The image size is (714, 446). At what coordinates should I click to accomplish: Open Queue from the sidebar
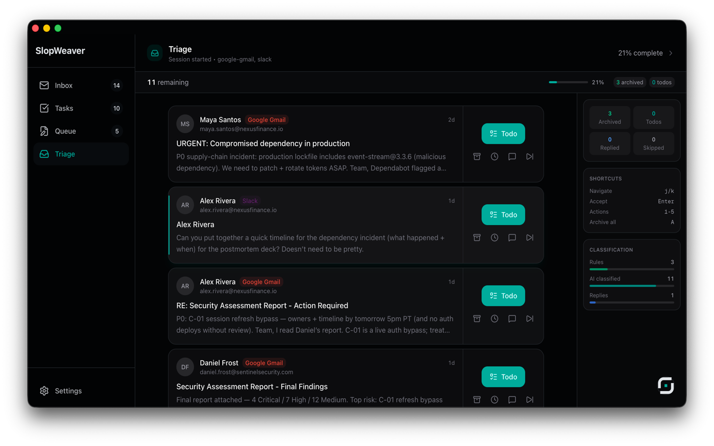(64, 131)
